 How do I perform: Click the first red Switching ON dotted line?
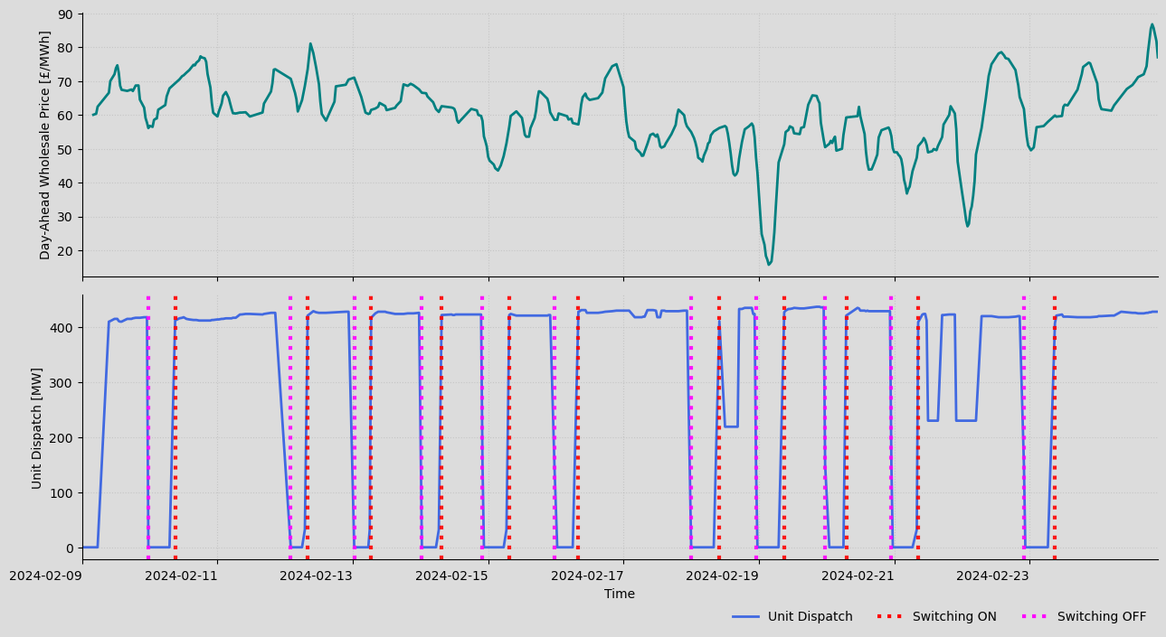[175, 425]
